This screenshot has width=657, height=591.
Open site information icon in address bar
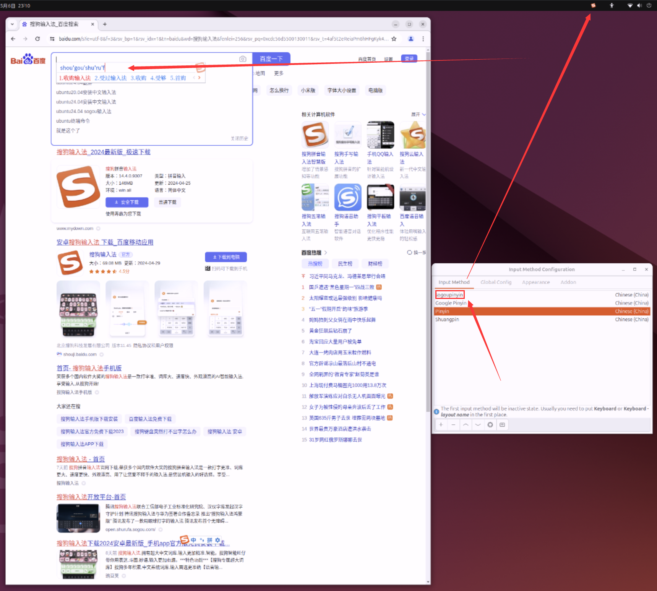click(52, 39)
